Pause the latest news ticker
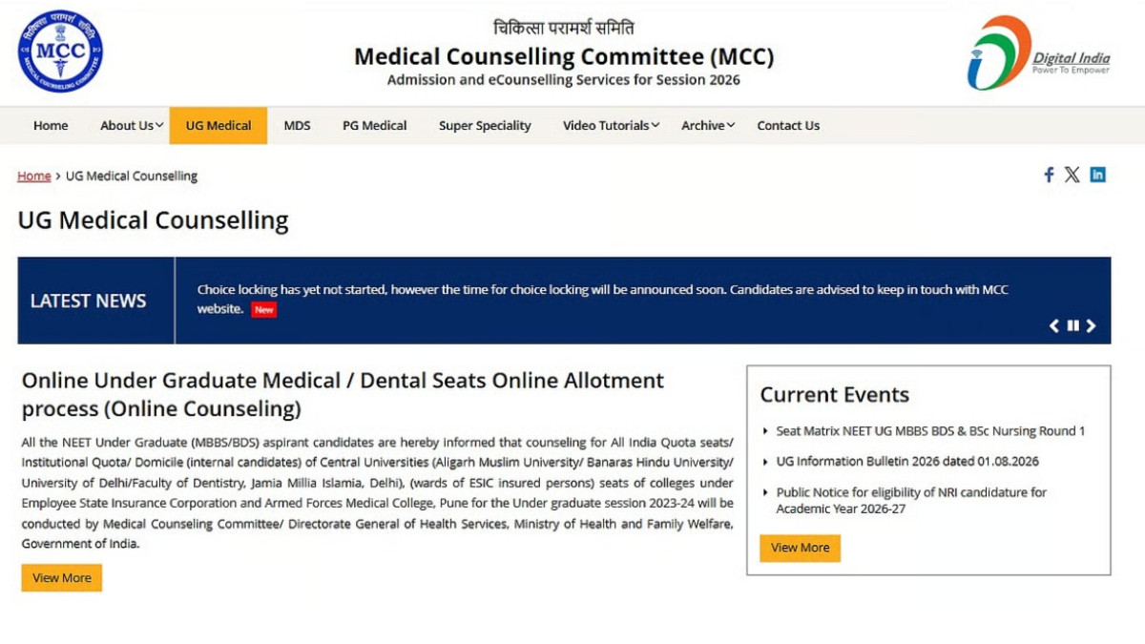1145x644 pixels. point(1072,326)
